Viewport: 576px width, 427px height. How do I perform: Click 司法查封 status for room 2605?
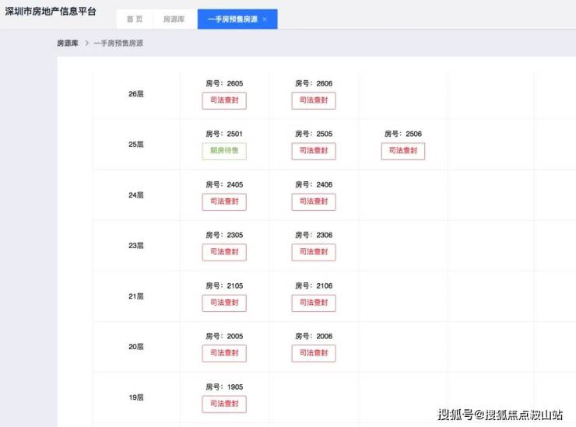(x=224, y=100)
